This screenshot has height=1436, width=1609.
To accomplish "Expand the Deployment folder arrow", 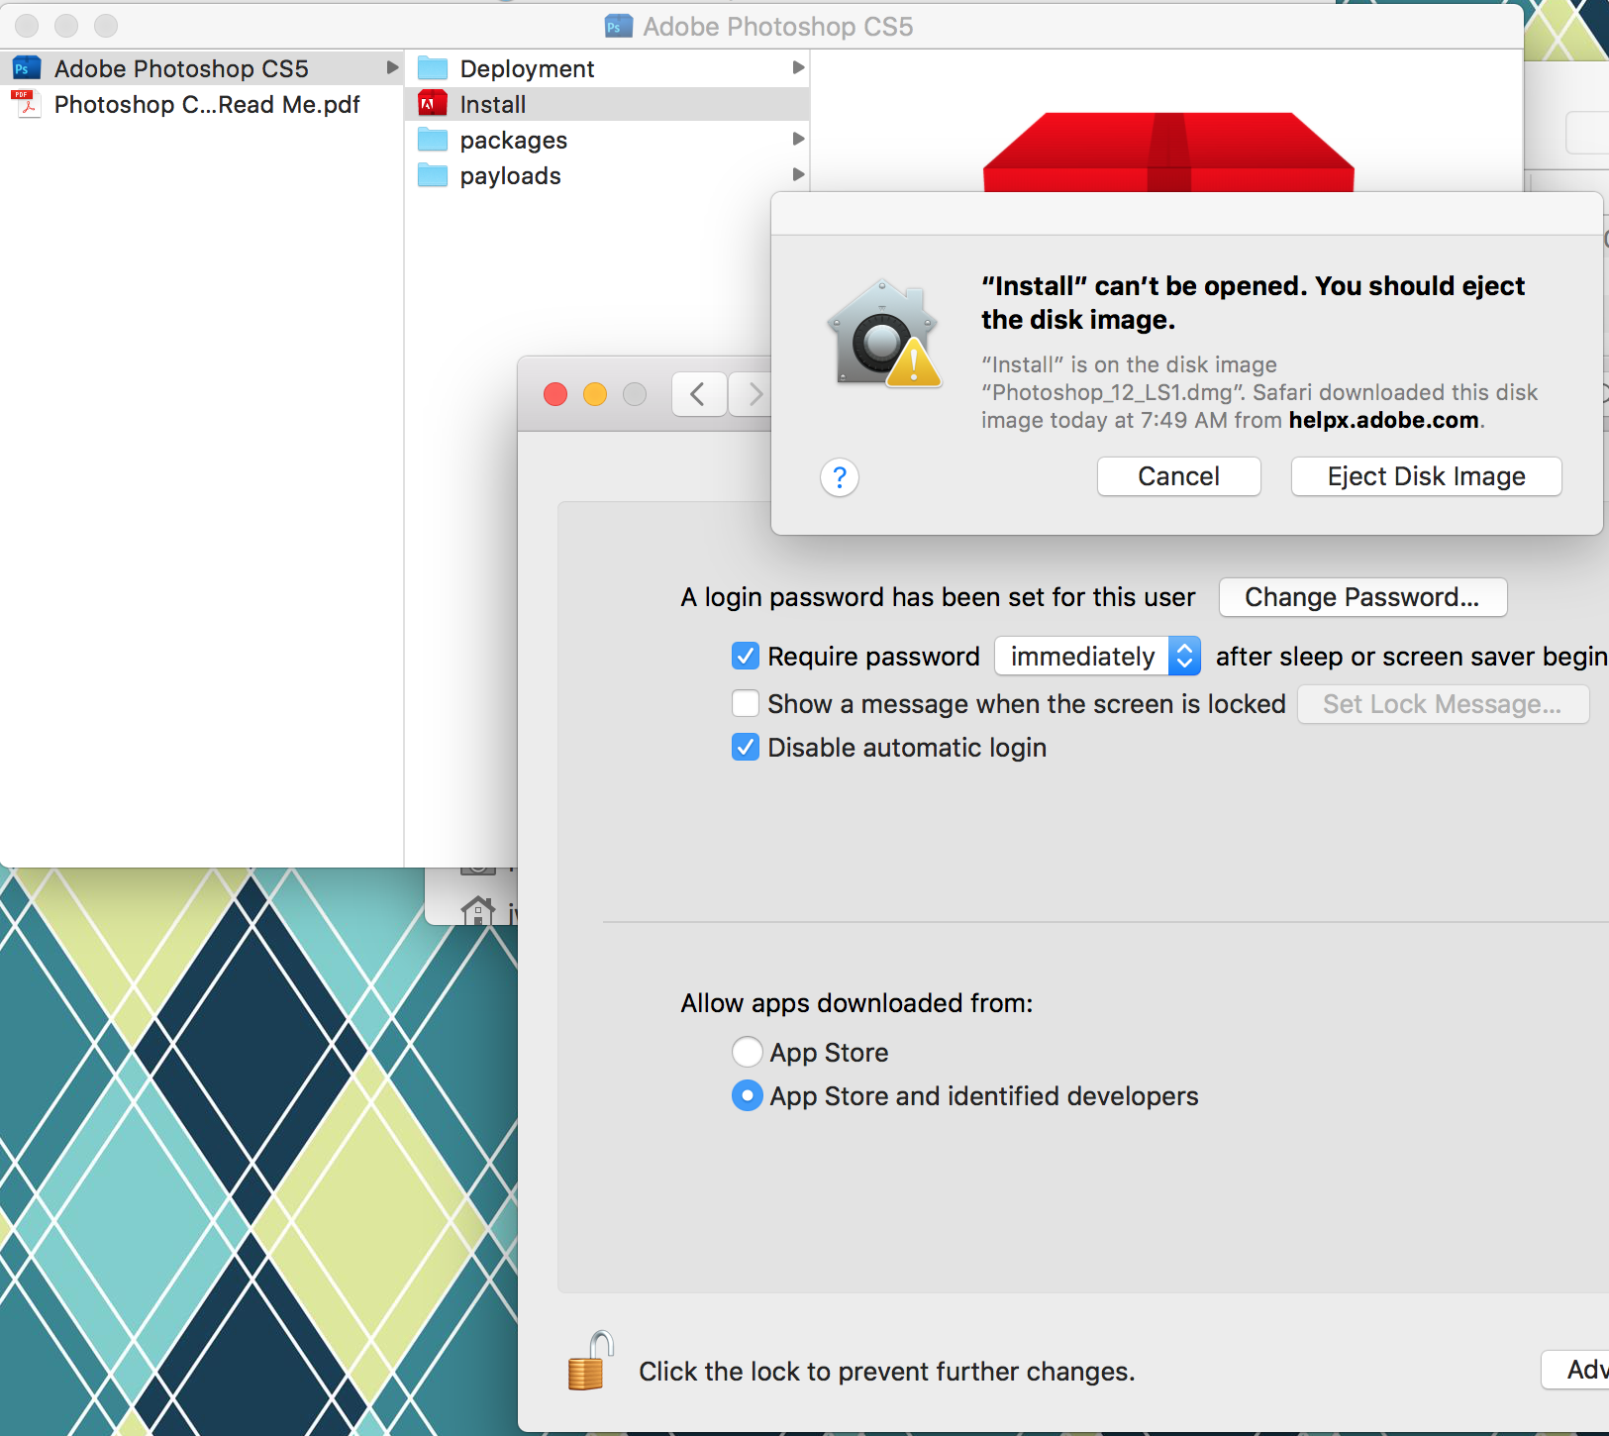I will (x=798, y=67).
